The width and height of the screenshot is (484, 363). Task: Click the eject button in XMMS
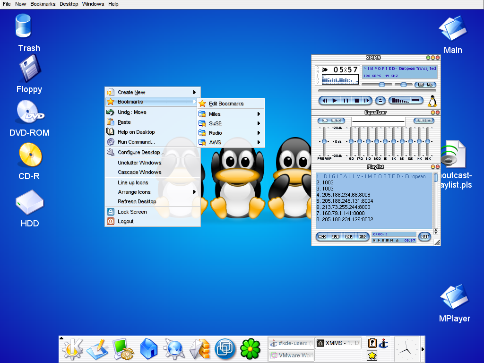click(x=380, y=100)
